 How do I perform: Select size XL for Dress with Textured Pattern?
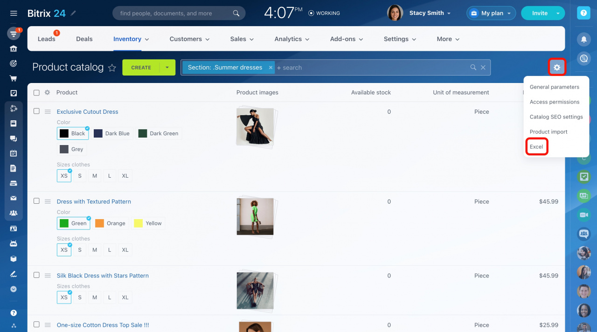125,250
